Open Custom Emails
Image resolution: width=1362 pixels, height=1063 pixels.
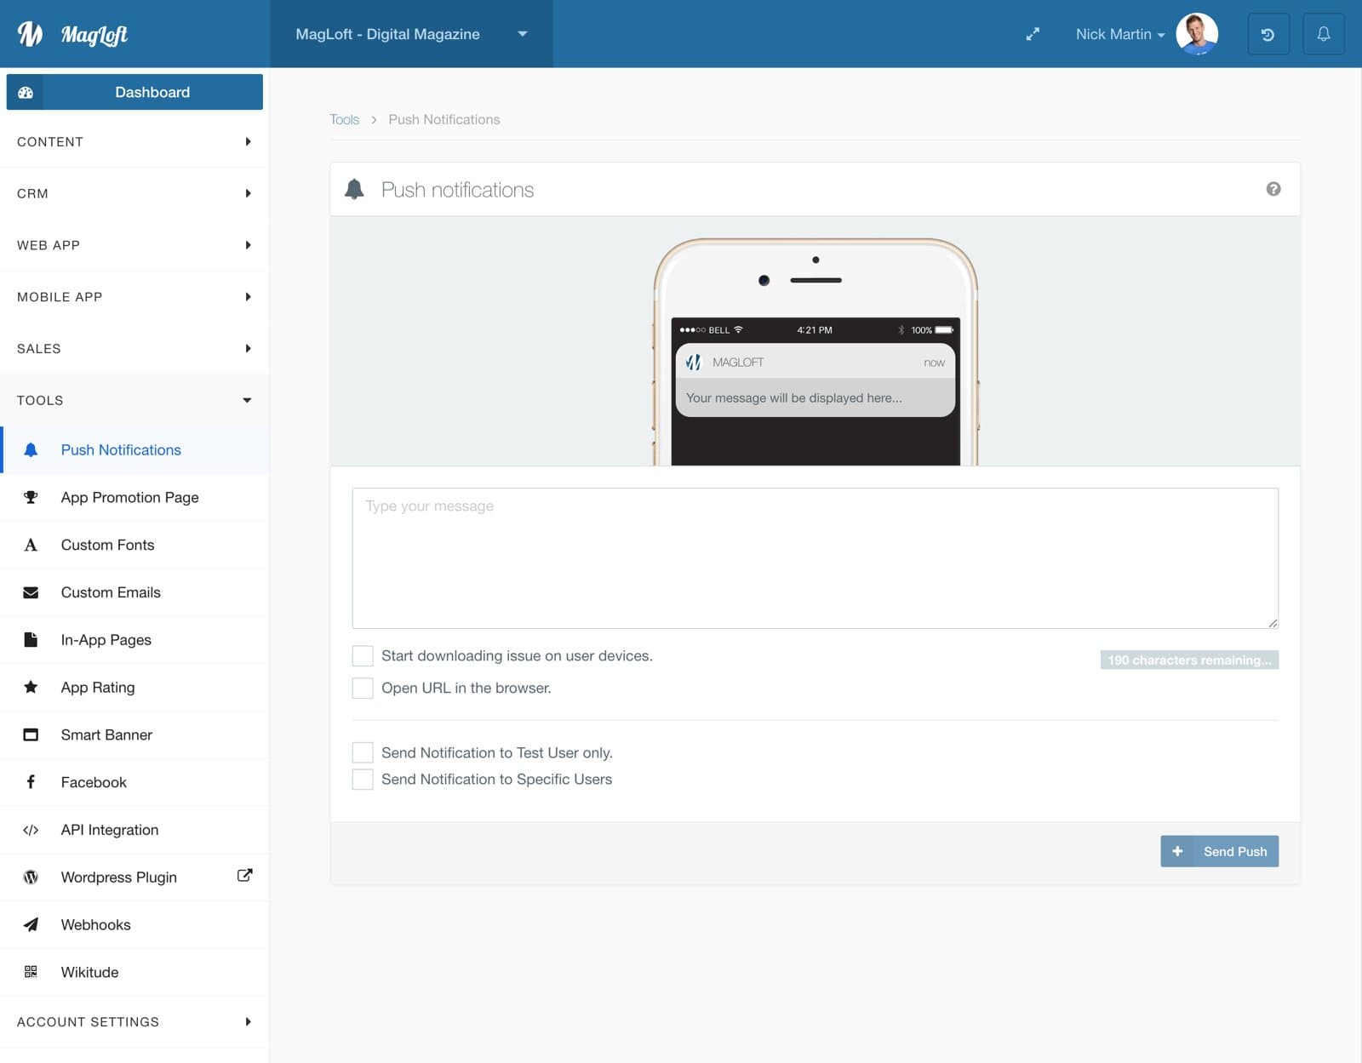coord(134,592)
